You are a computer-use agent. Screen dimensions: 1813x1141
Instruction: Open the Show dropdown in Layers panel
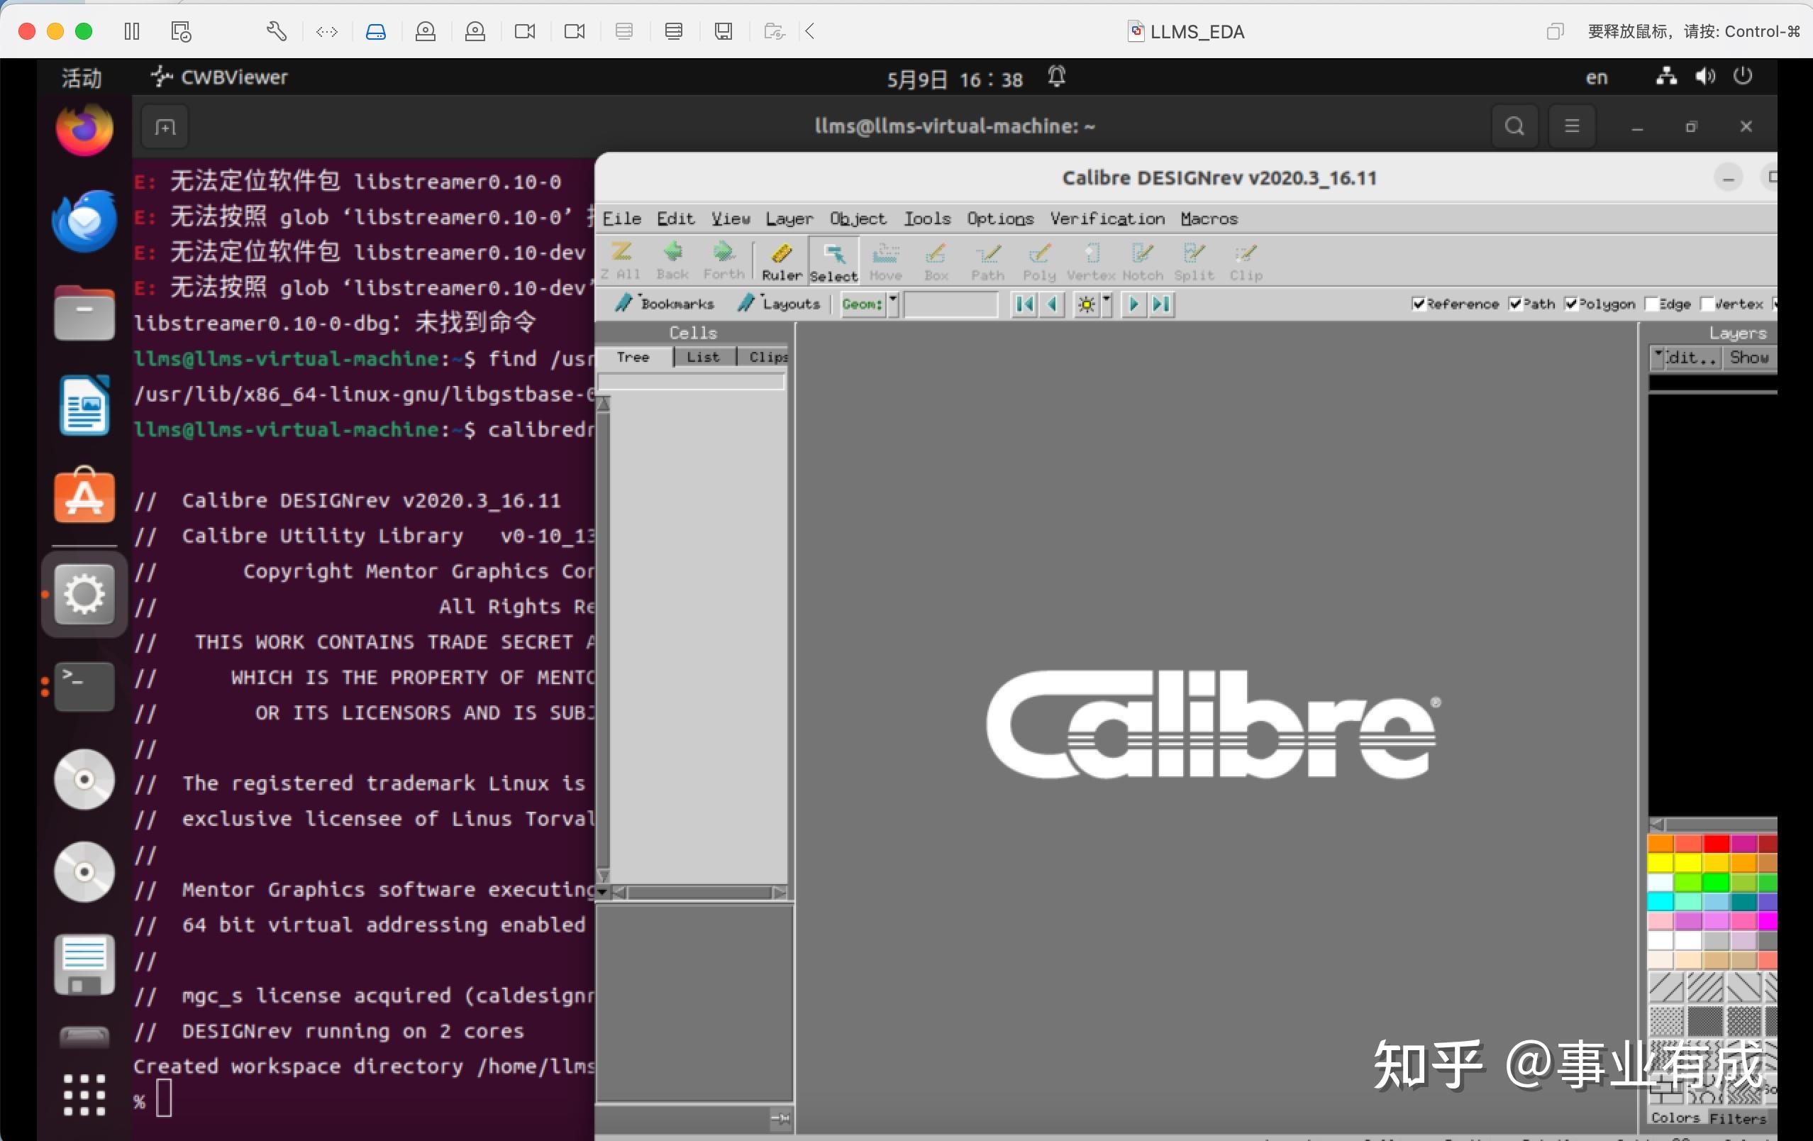click(x=1751, y=357)
